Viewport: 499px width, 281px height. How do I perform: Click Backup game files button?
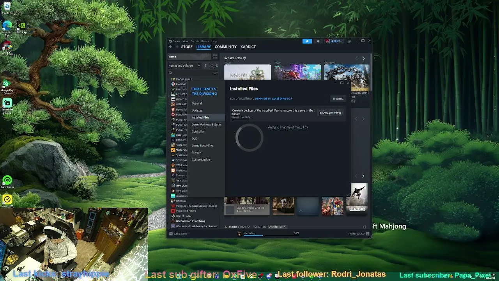[330, 112]
